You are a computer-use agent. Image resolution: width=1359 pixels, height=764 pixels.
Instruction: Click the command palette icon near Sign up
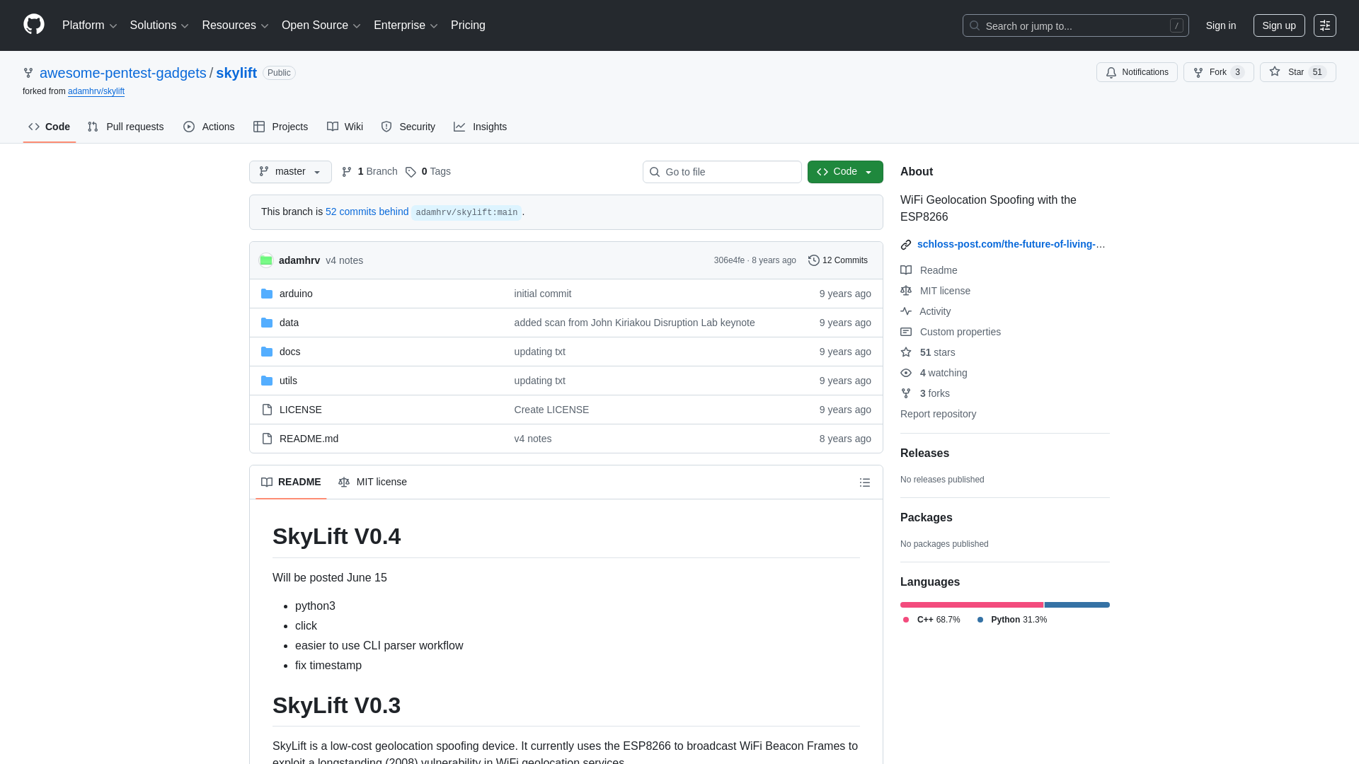pos(1325,25)
